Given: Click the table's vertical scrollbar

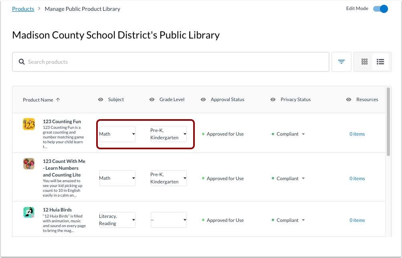Looking at the screenshot, I should pyautogui.click(x=388, y=120).
